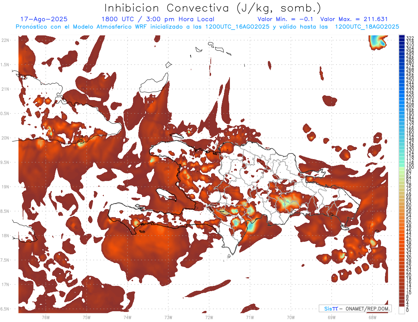Click the '68W' longitude label
Screen dimensions: 418x322
tap(372, 317)
